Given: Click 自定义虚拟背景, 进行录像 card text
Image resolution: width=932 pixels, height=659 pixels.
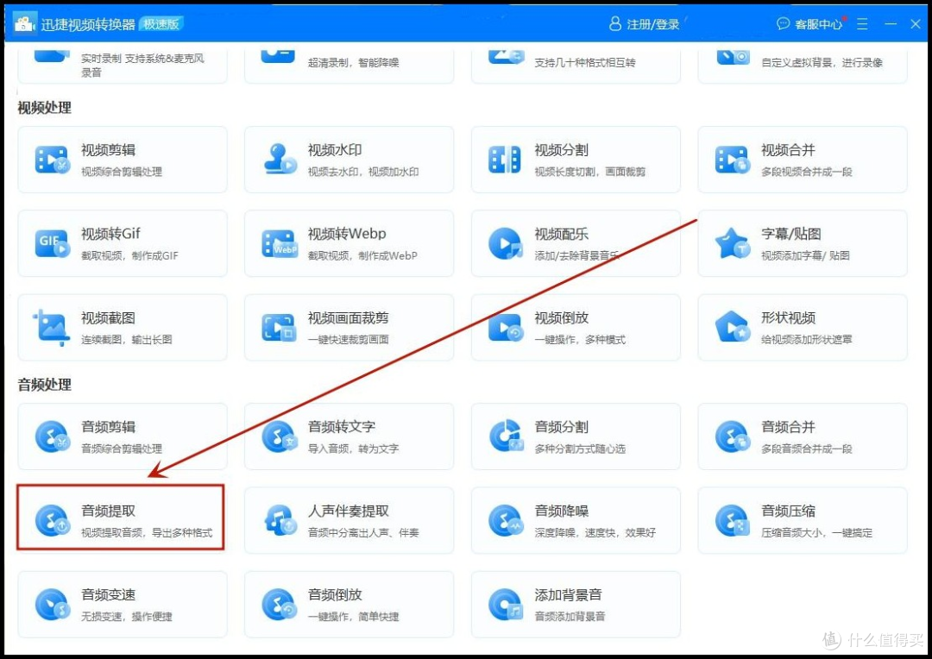Looking at the screenshot, I should pyautogui.click(x=822, y=62).
